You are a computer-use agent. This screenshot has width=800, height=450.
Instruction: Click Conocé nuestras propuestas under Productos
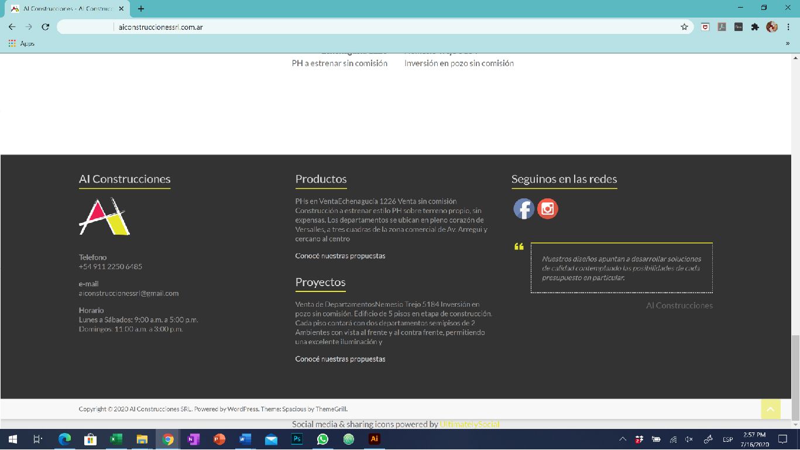pos(340,256)
